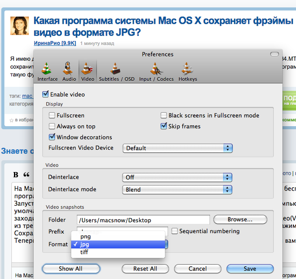Click the mac tag link
Image resolution: width=296 pixels, height=279 pixels.
pos(27,96)
